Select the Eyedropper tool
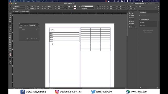The image size is (168, 94). 10,46
